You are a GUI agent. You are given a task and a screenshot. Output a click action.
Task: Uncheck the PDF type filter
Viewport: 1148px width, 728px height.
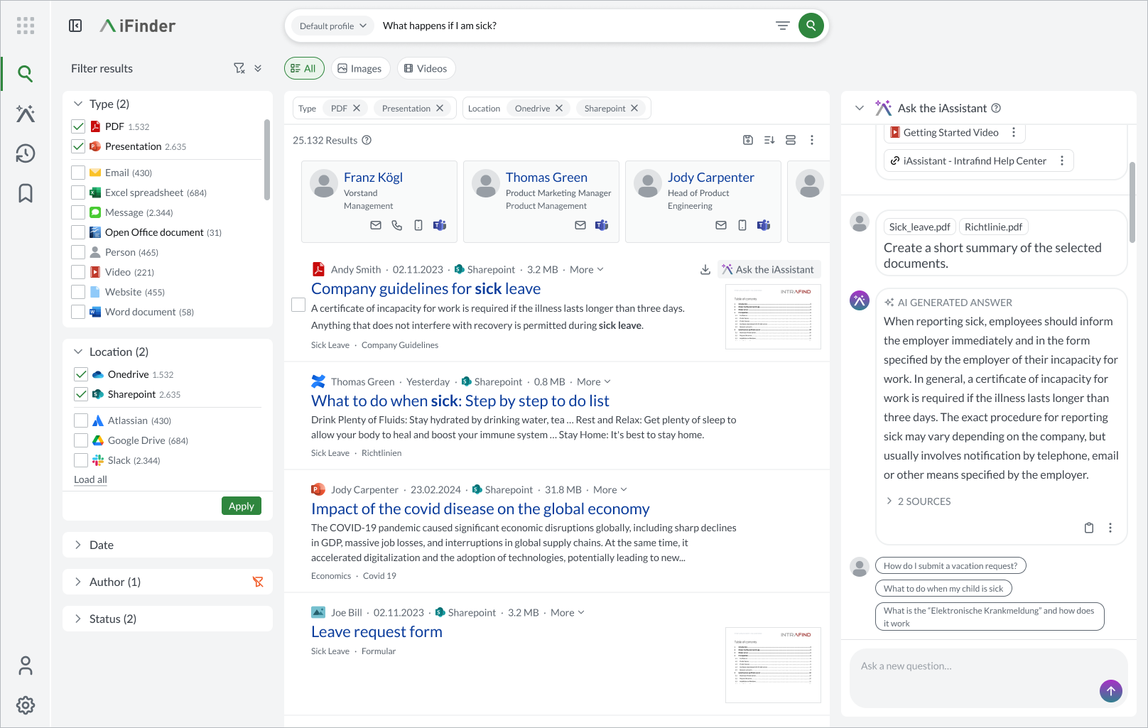[78, 126]
